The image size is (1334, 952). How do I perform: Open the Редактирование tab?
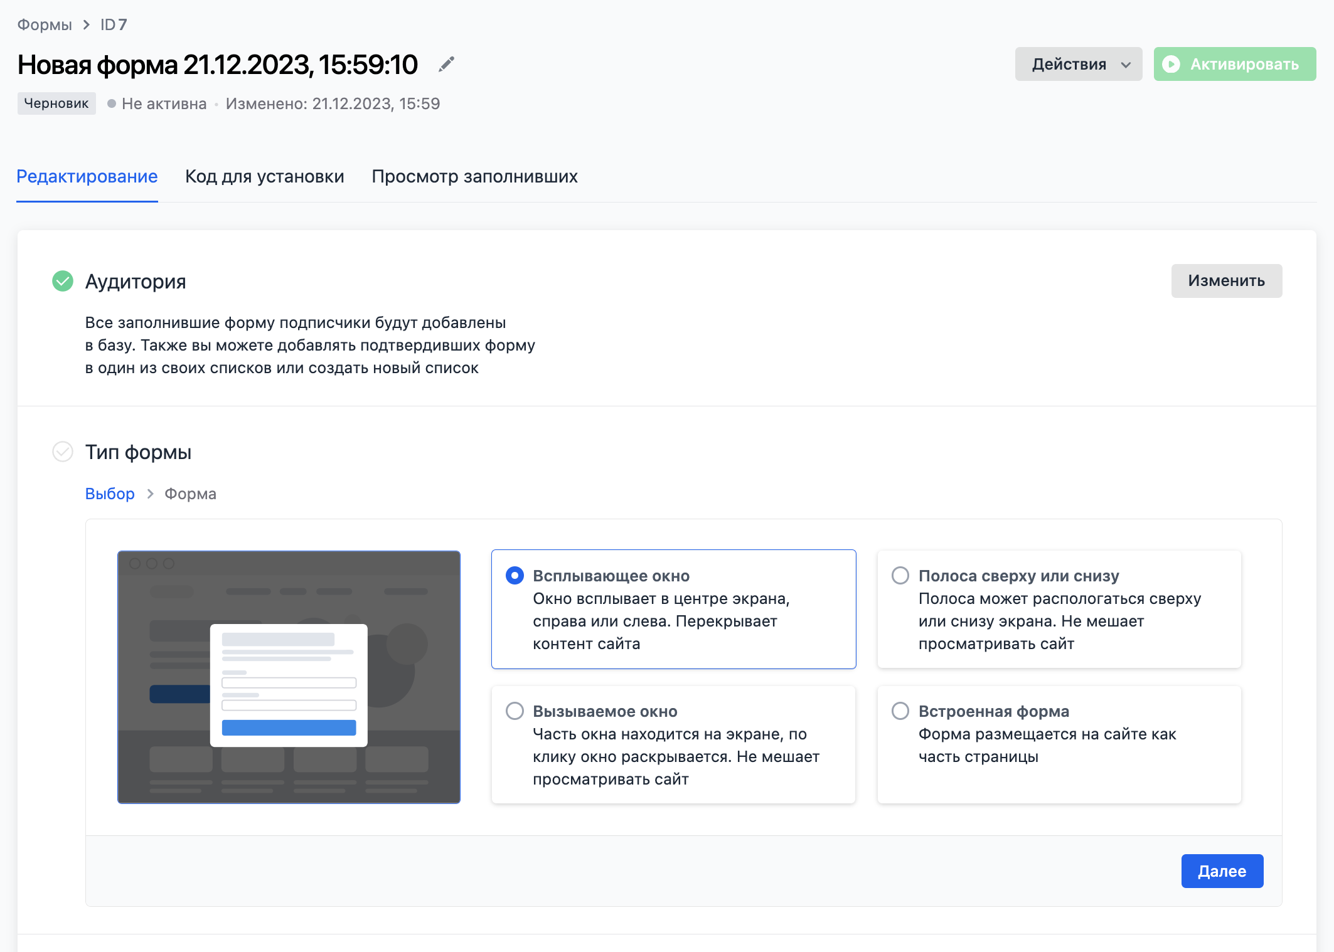[x=87, y=177]
